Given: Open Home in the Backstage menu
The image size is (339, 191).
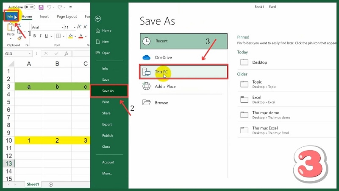Looking at the screenshot, I should 107,31.
